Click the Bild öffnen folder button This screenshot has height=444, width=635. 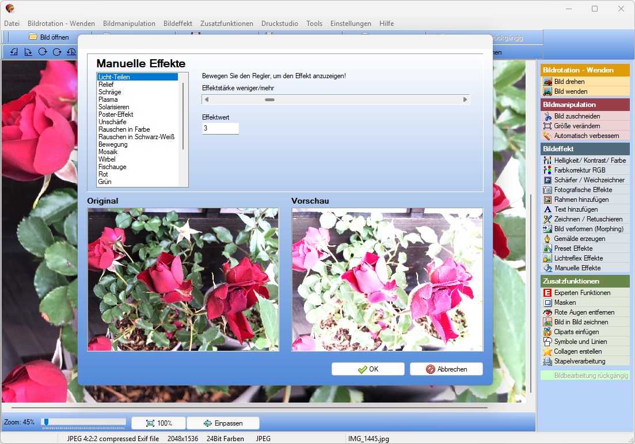50,37
